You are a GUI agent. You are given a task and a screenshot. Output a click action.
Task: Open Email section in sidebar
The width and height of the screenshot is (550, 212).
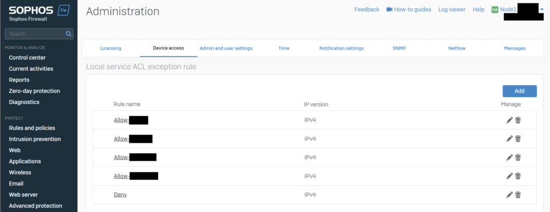click(16, 183)
